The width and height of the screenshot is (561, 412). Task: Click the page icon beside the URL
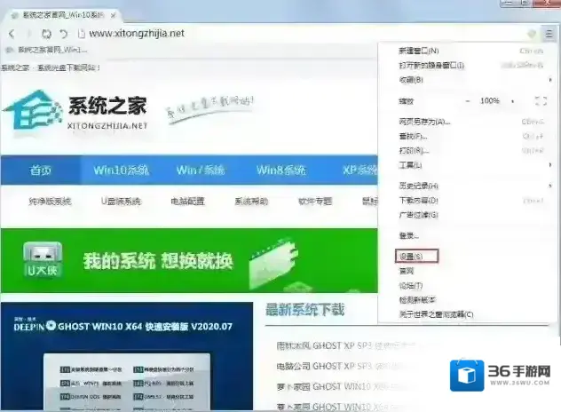tap(81, 34)
